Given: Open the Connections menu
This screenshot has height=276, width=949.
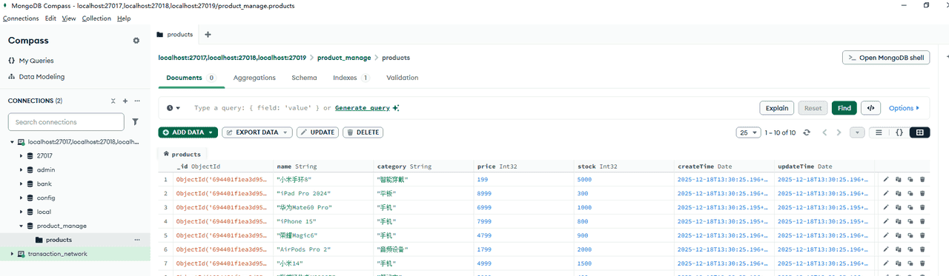Looking at the screenshot, I should coord(21,18).
